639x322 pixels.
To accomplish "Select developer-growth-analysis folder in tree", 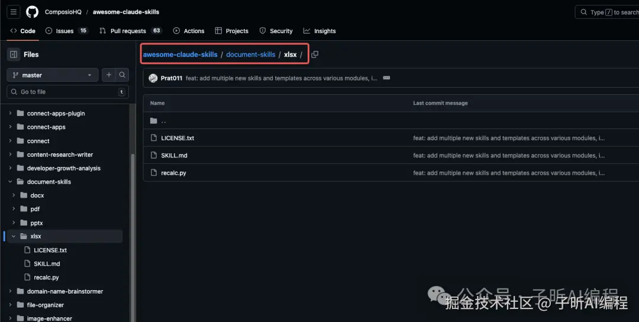I will [63, 168].
